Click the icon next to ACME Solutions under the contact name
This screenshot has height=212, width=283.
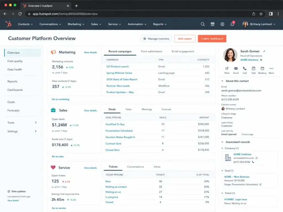(261, 60)
